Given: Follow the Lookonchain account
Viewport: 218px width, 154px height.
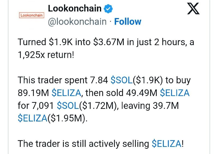Looking at the screenshot, I should pos(128,22).
